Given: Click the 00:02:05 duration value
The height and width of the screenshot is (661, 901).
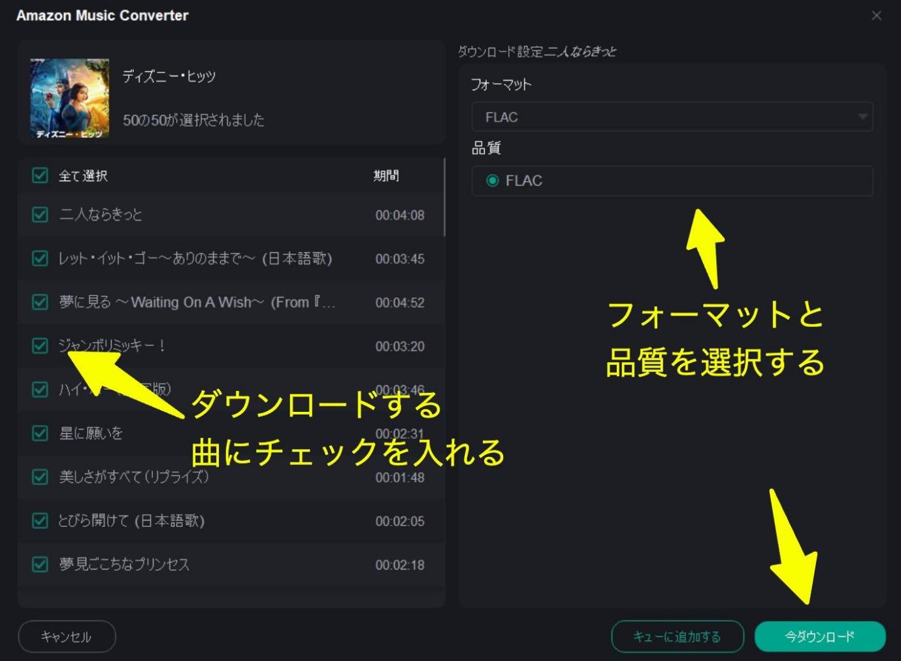Looking at the screenshot, I should (x=400, y=522).
